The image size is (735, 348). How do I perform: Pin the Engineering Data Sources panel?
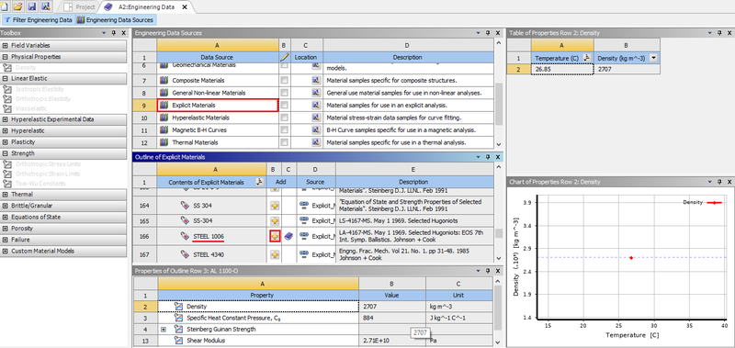point(488,33)
